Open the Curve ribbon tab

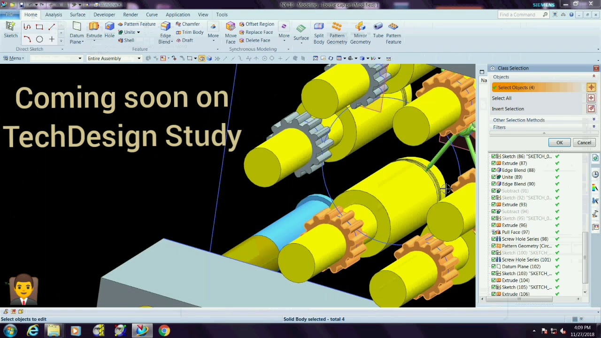152,15
